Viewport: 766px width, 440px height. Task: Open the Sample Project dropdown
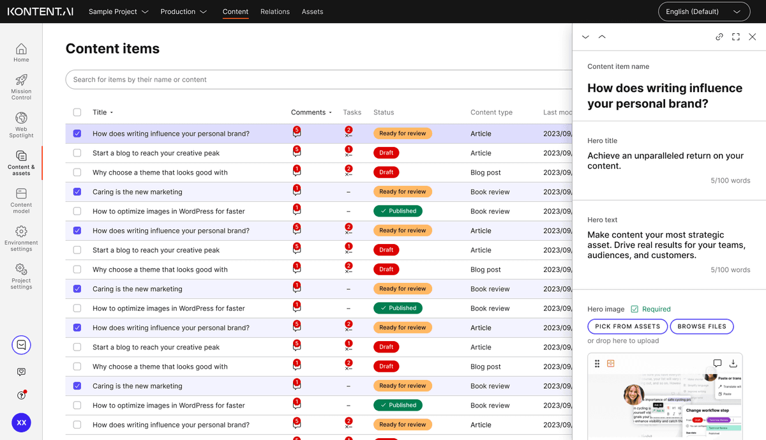pos(118,11)
